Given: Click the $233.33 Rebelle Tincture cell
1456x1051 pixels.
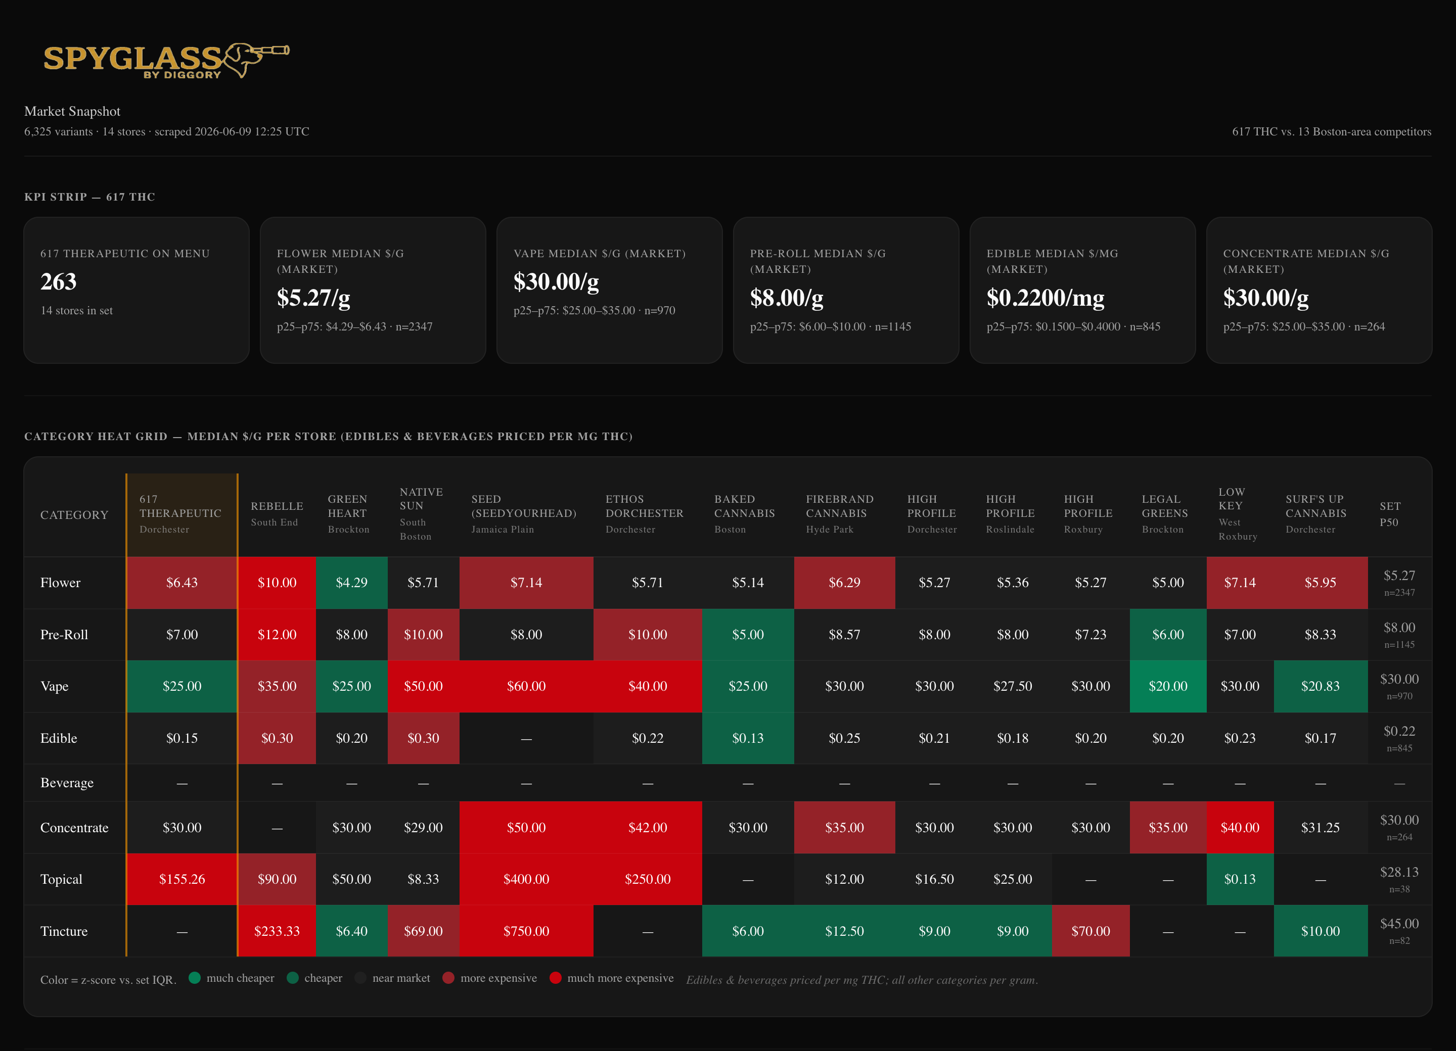Looking at the screenshot, I should pos(277,931).
